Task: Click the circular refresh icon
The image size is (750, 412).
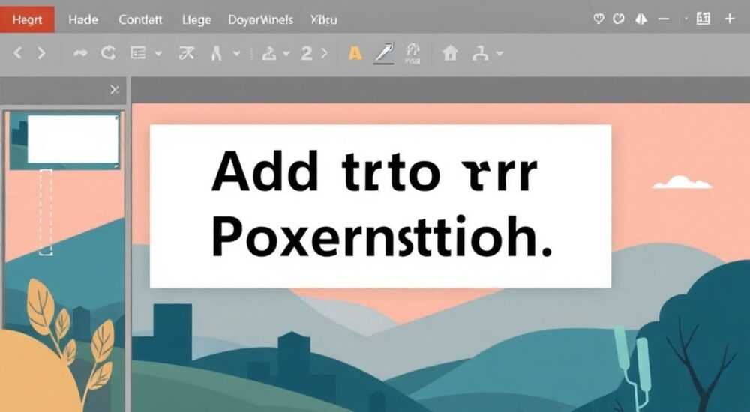Action: (109, 52)
